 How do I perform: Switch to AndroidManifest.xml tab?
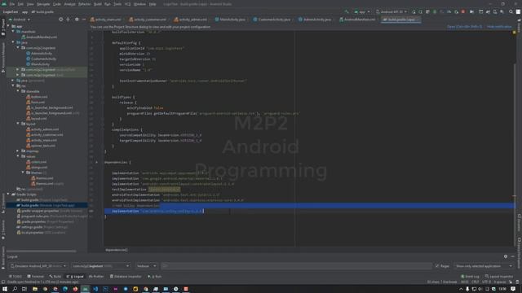tap(357, 20)
